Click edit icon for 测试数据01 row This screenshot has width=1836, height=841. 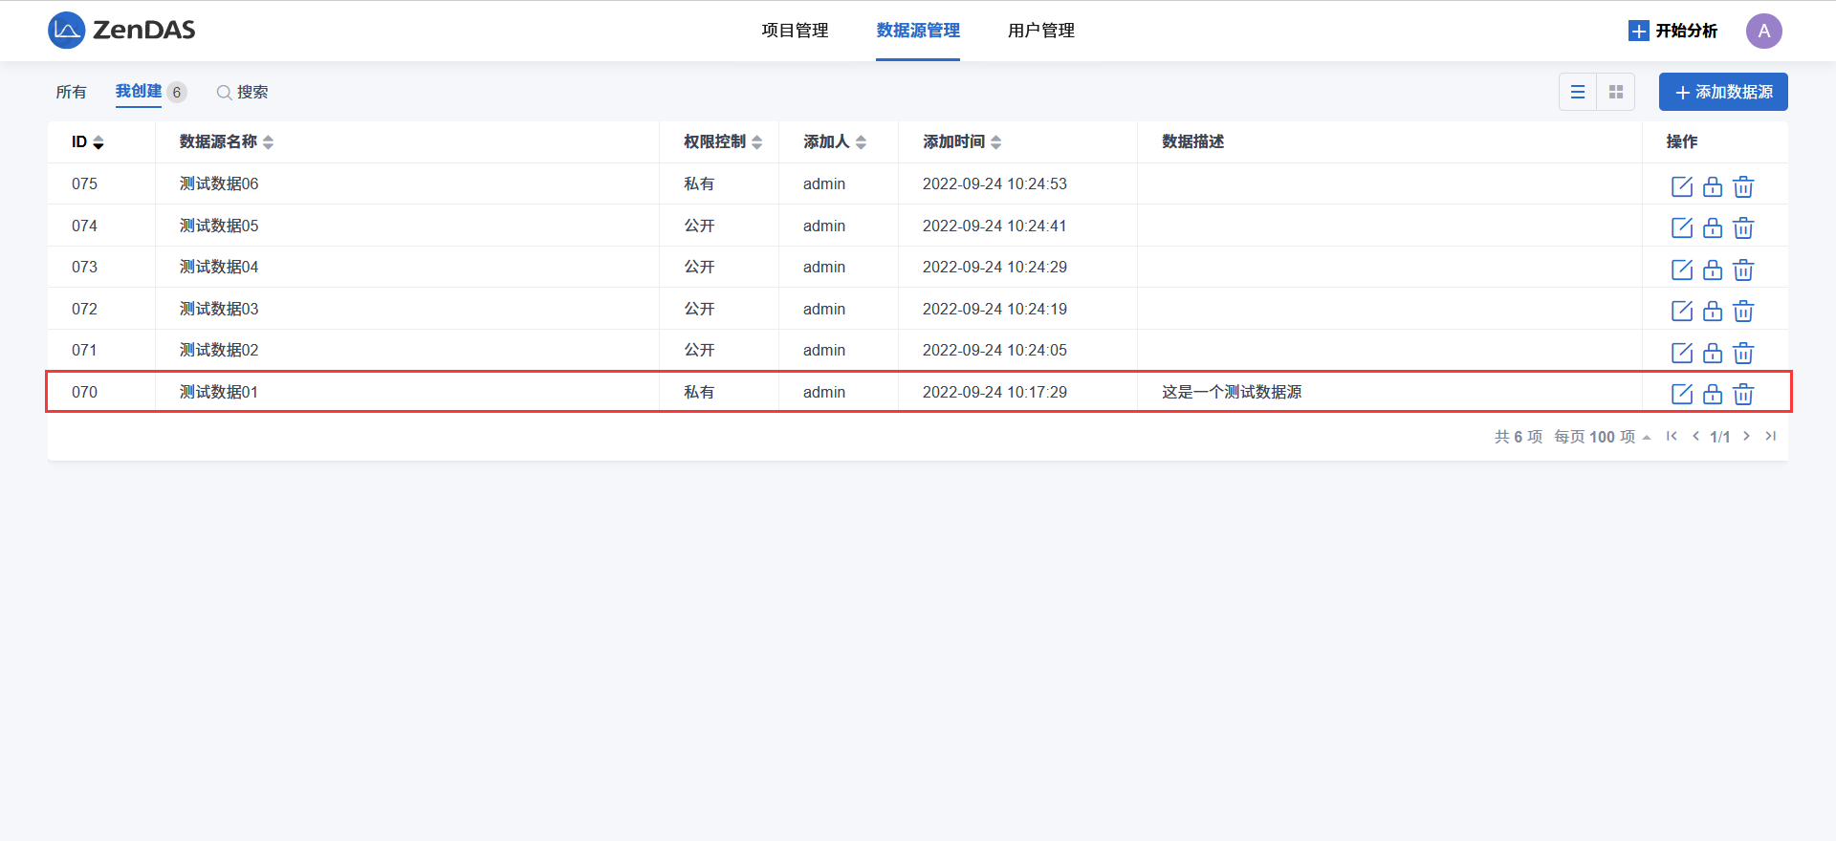[x=1681, y=394]
